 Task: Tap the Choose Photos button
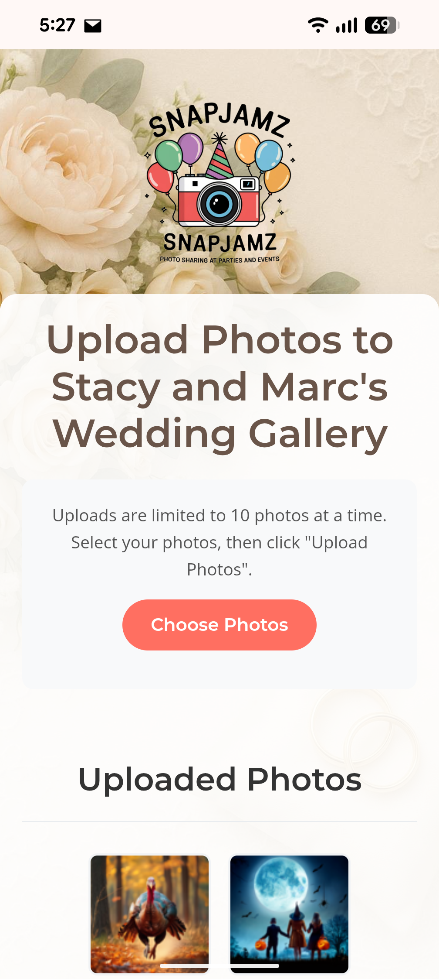[x=219, y=625]
